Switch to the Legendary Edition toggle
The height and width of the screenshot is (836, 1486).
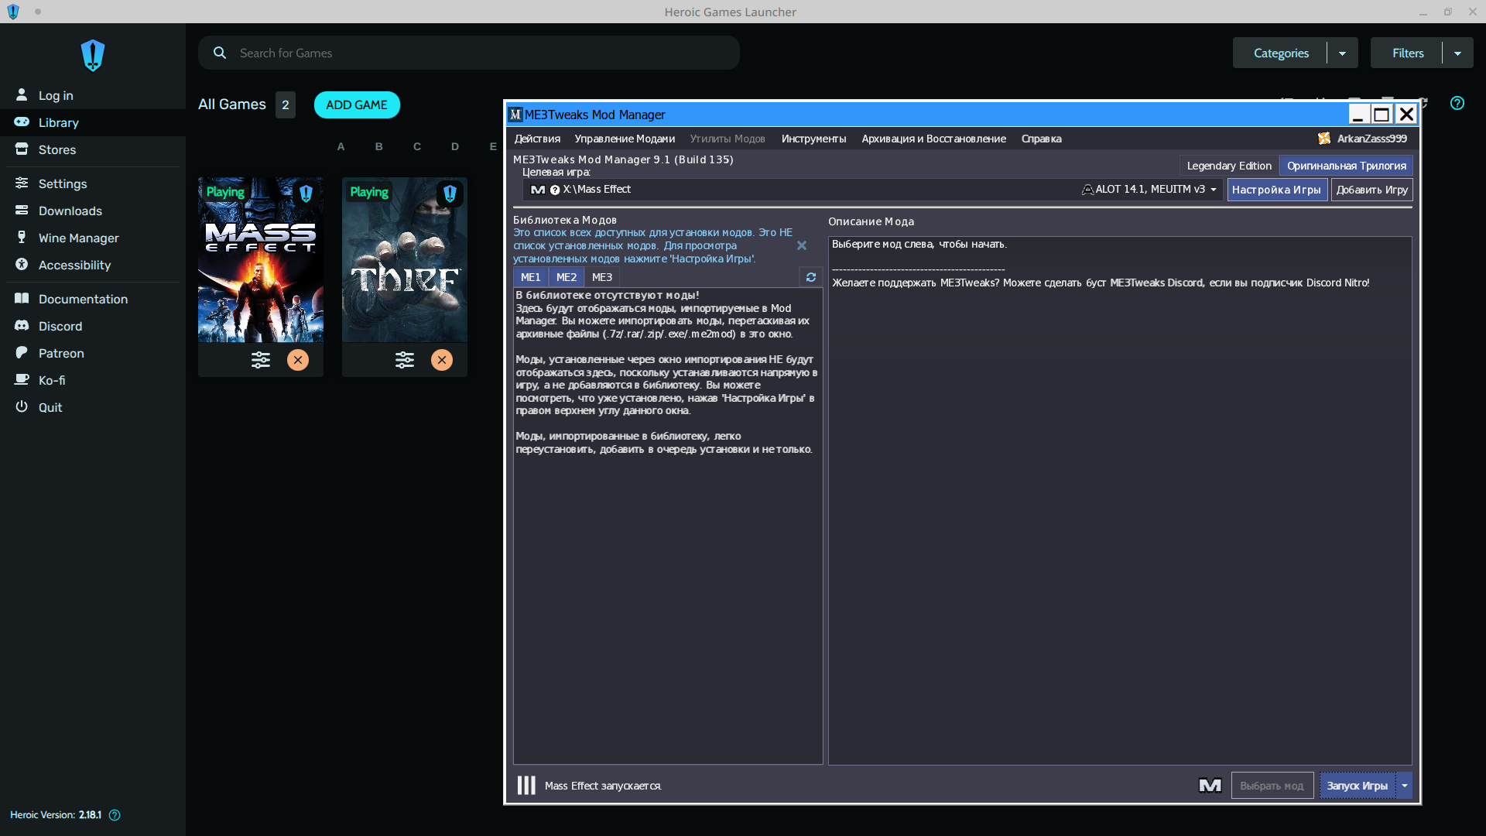[x=1228, y=166]
